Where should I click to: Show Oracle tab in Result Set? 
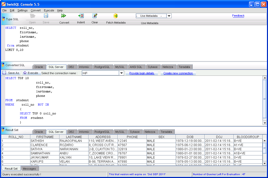coord(39,132)
